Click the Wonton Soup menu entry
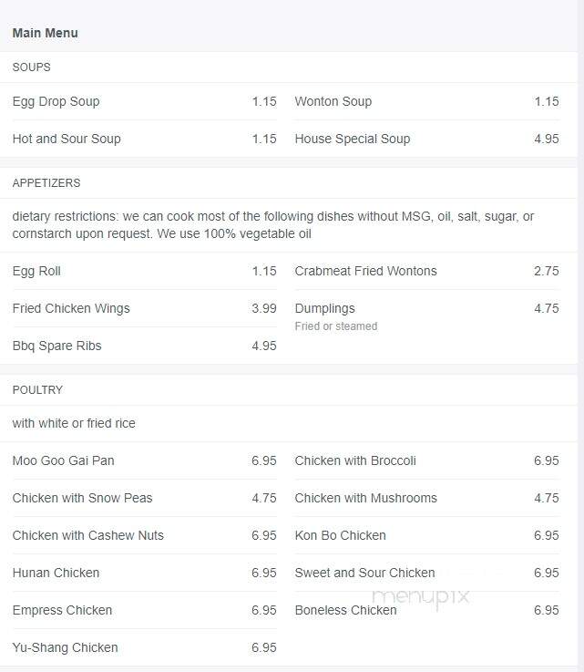The width and height of the screenshot is (584, 672). tap(427, 101)
